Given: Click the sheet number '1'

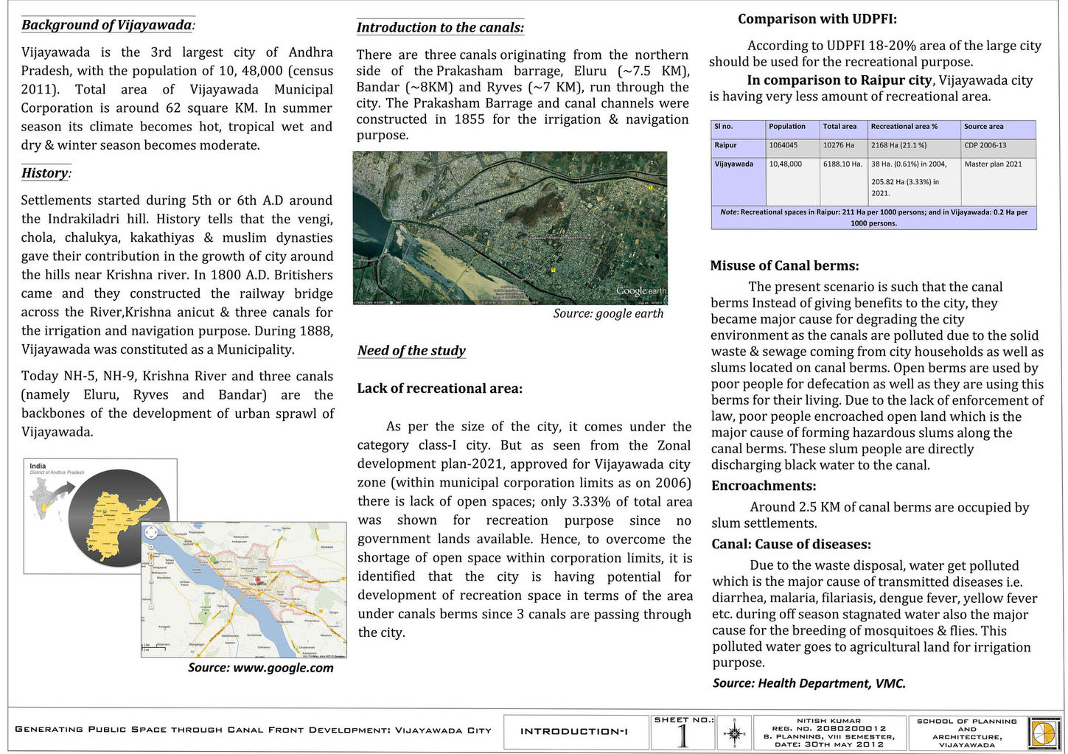Looking at the screenshot, I should pyautogui.click(x=683, y=736).
